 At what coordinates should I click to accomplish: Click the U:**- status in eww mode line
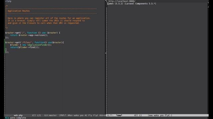click(110, 115)
